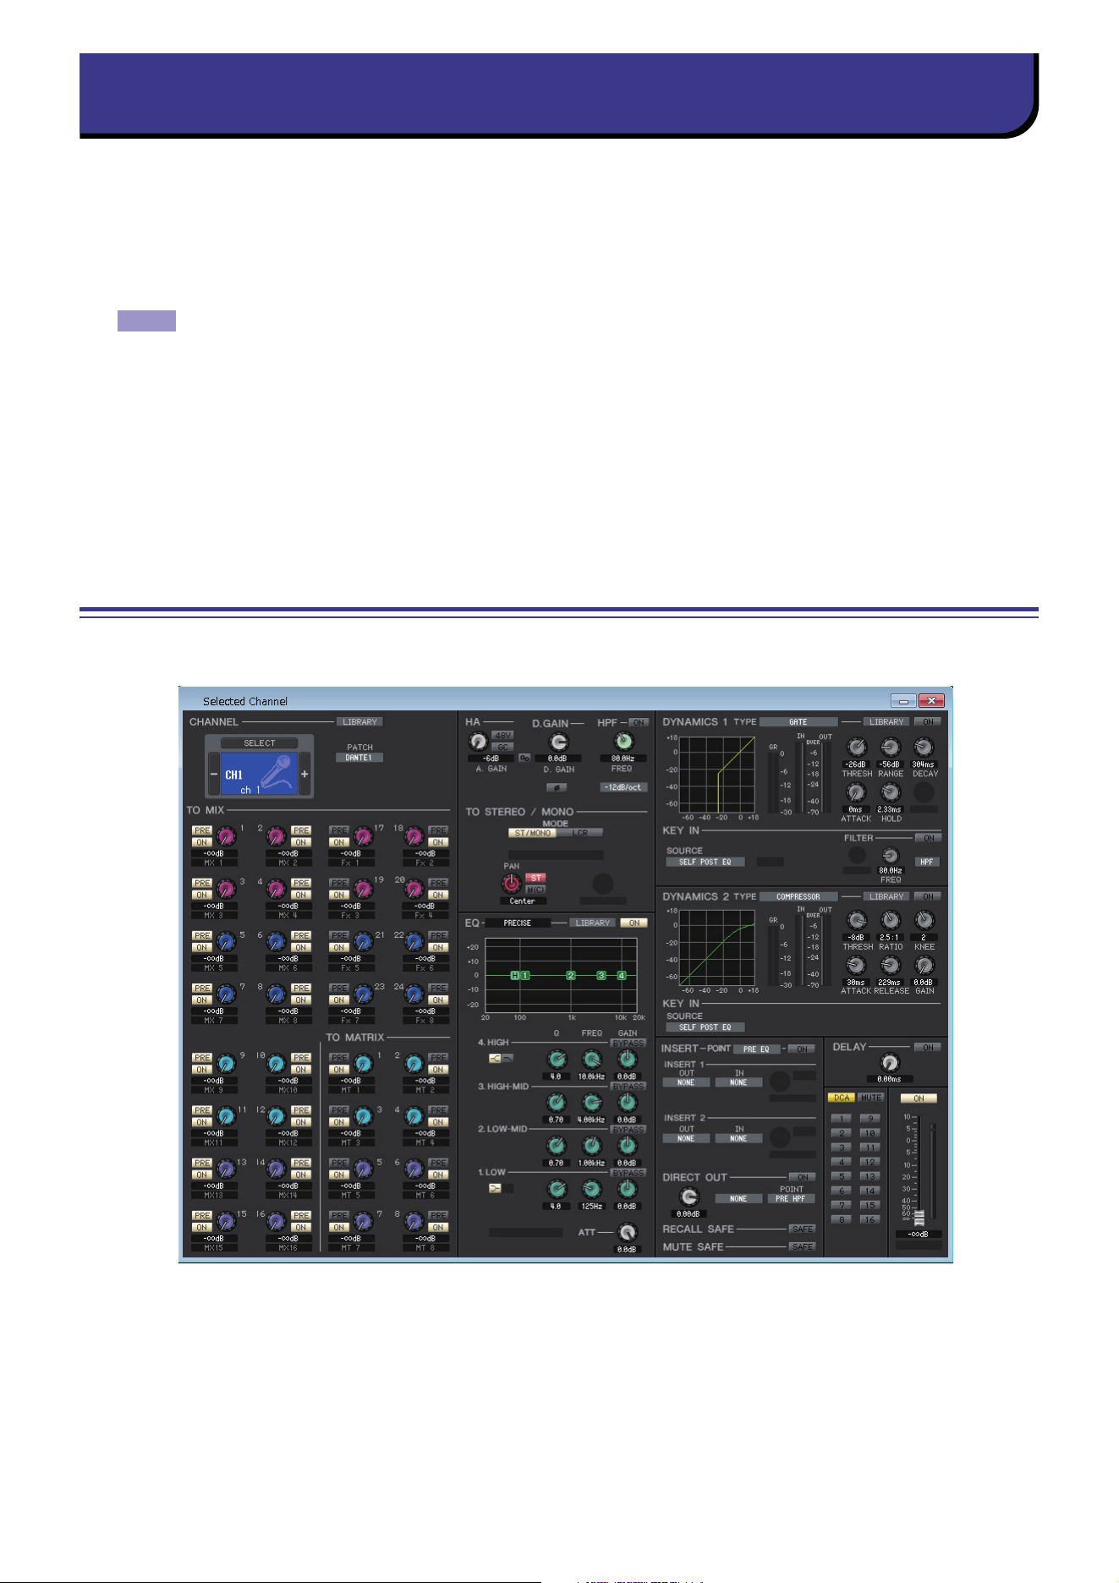Toggle the 48V phantom power button
The width and height of the screenshot is (1119, 1583).
click(x=502, y=736)
